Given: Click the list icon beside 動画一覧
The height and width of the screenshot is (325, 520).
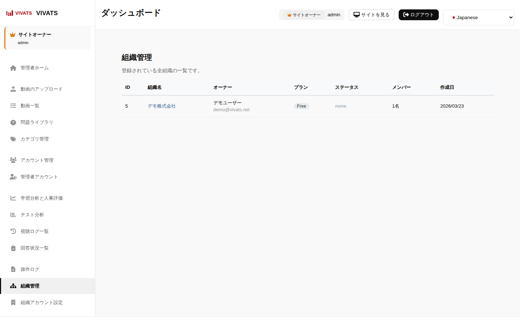Looking at the screenshot, I should click(13, 106).
